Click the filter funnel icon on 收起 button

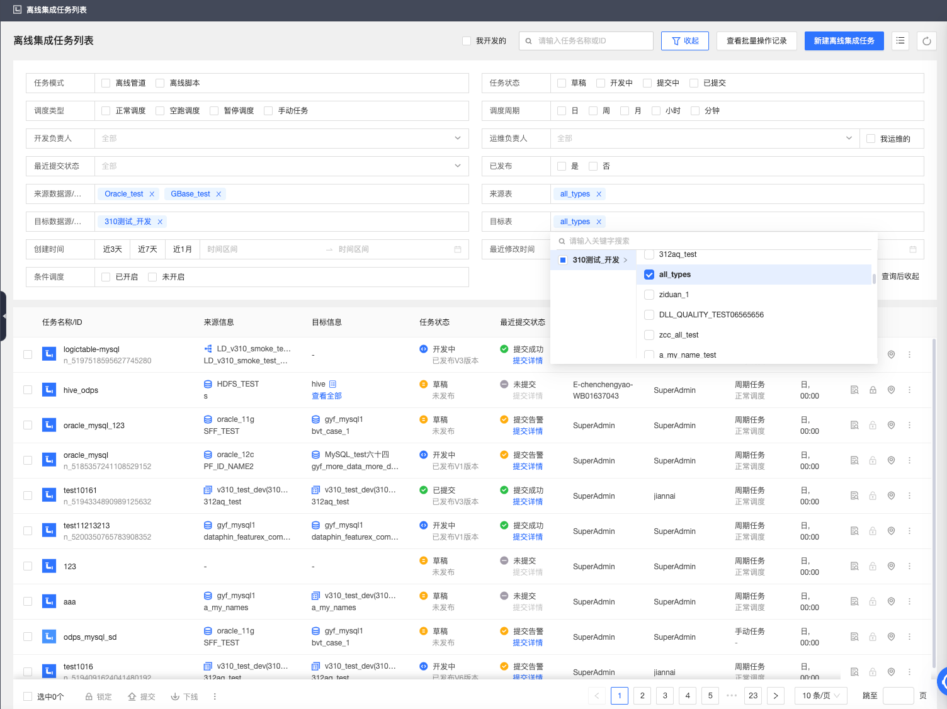(676, 41)
